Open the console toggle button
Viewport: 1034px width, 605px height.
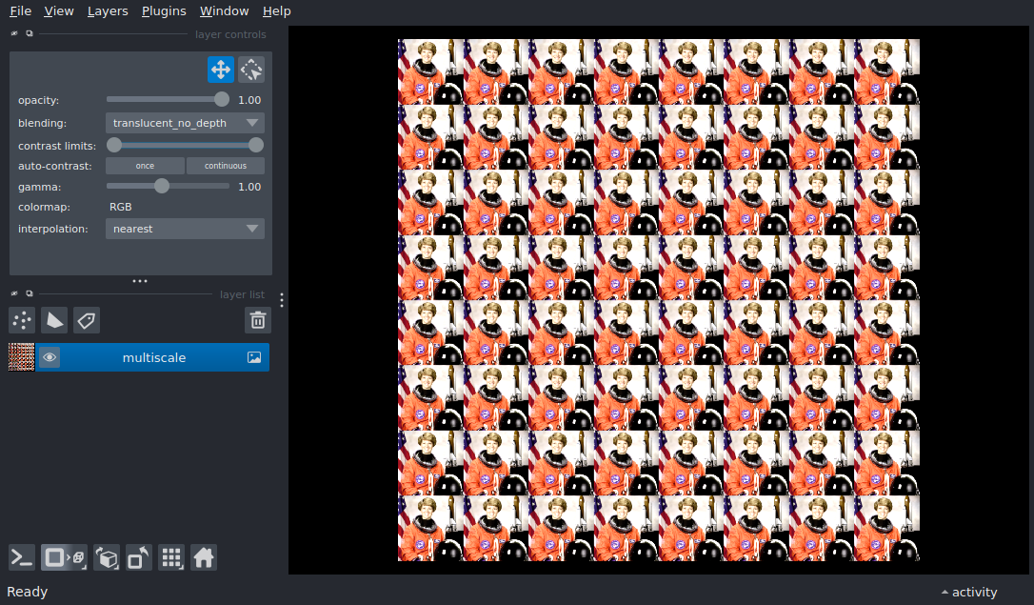pos(22,558)
